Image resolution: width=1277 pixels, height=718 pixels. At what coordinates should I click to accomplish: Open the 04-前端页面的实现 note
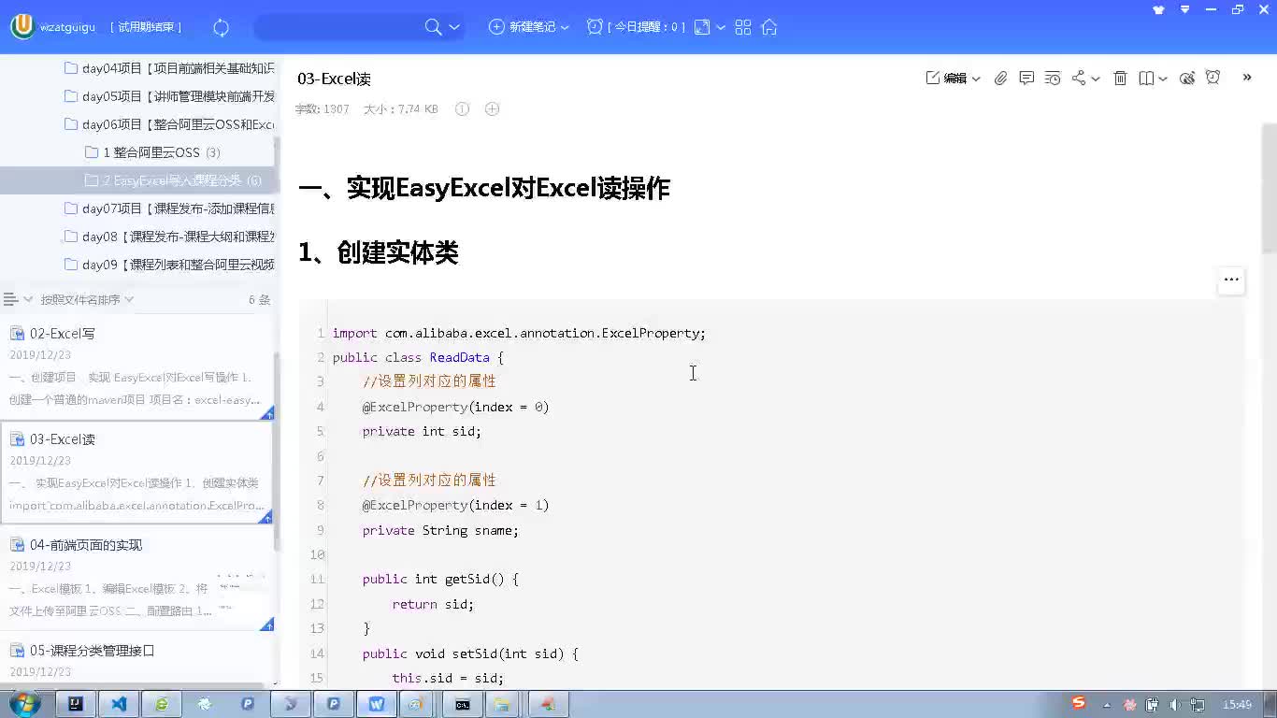tap(136, 579)
